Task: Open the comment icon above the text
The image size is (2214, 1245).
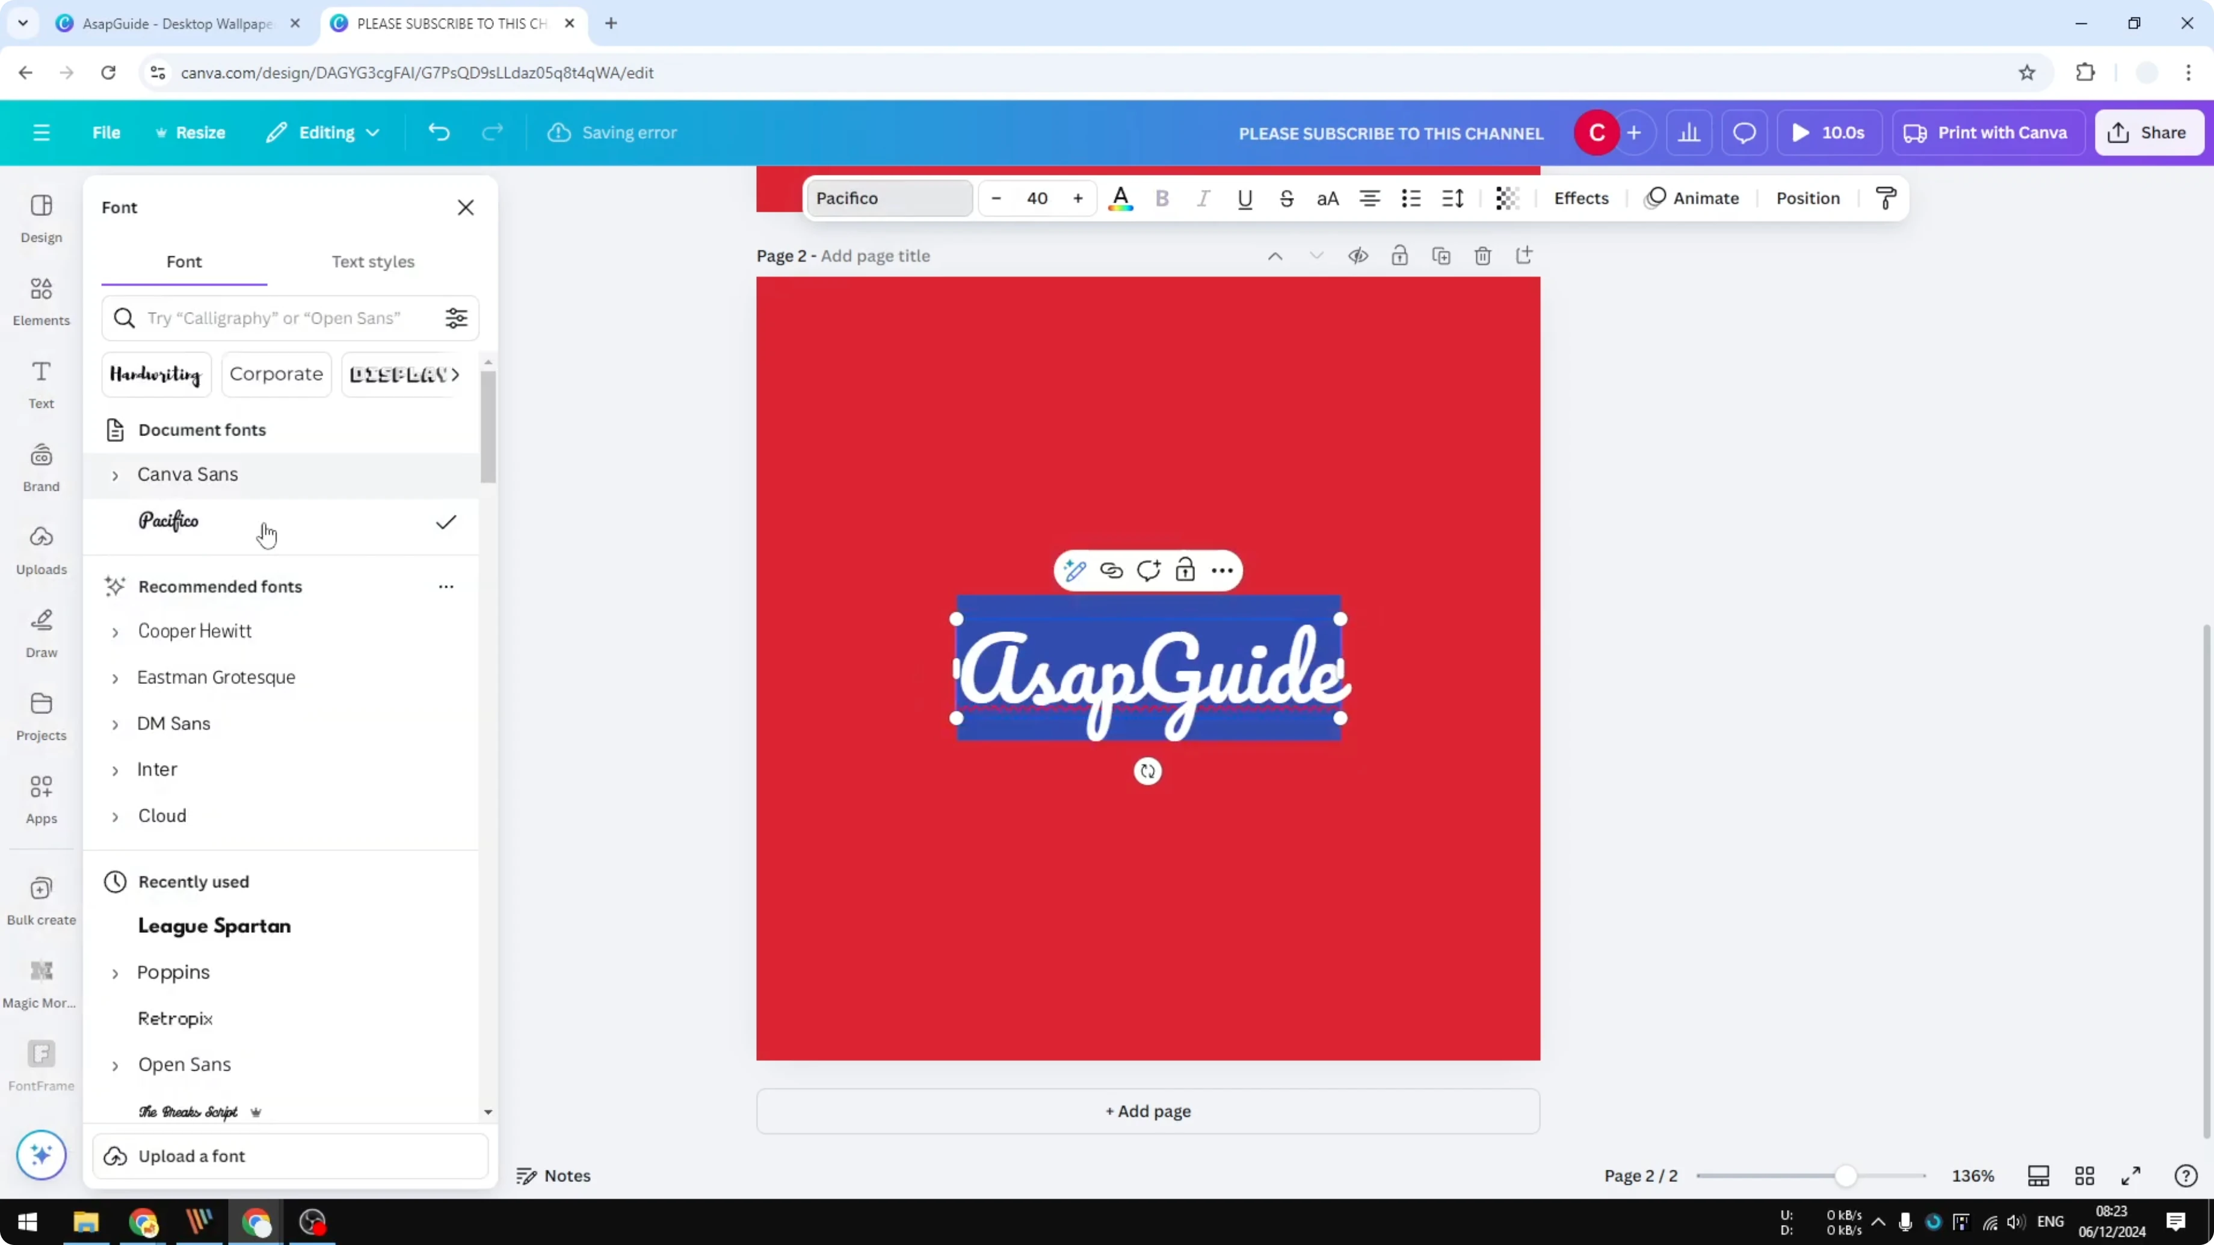Action: pos(1149,570)
